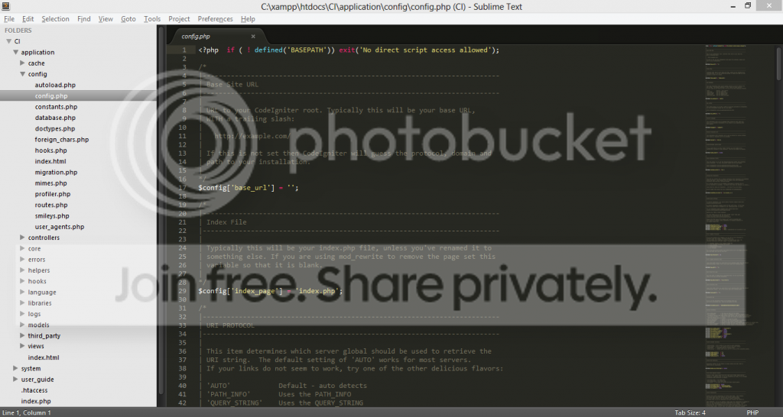Open hooks.php file
The image size is (783, 417).
50,150
